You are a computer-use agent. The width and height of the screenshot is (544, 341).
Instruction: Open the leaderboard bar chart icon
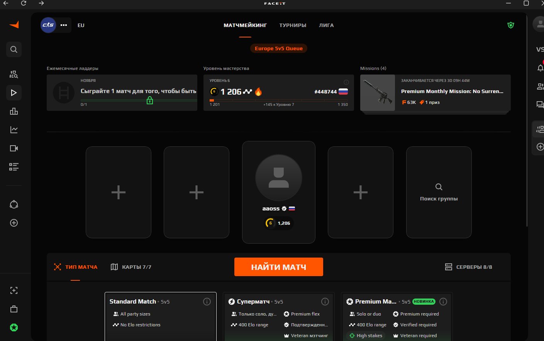(14, 111)
